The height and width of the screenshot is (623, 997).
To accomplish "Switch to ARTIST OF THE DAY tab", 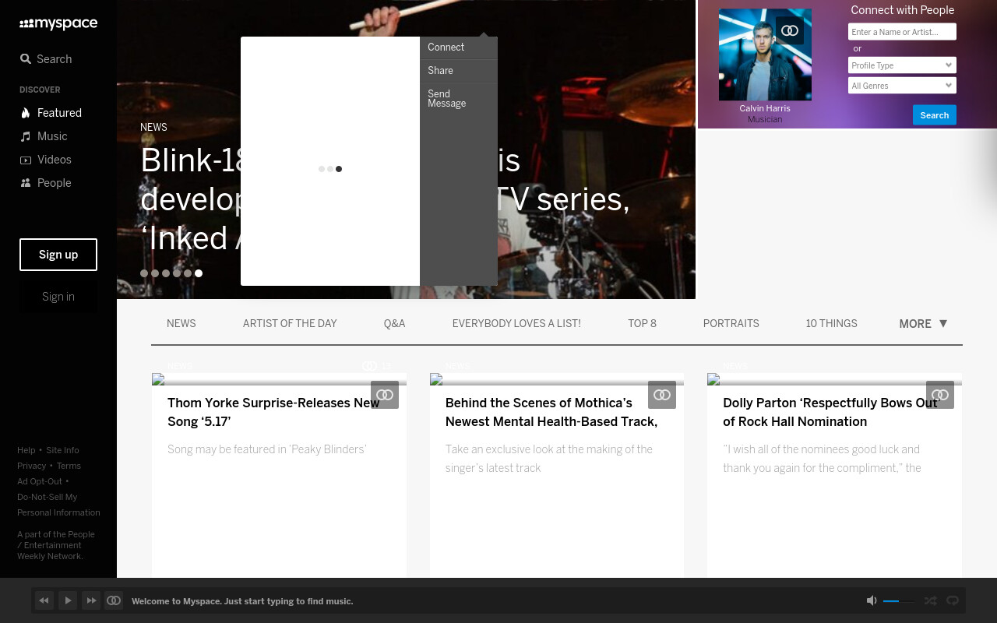I will (290, 324).
